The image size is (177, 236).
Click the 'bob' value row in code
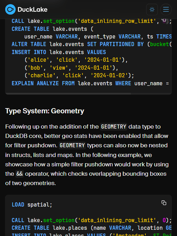point(71,68)
